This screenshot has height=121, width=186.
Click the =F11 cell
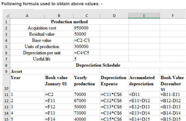(x=59, y=101)
